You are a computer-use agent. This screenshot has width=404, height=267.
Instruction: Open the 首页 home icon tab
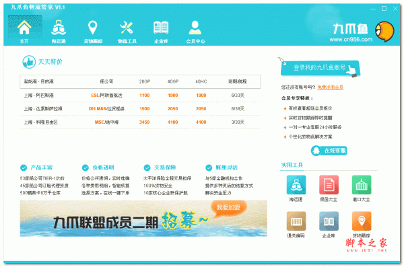(x=25, y=30)
